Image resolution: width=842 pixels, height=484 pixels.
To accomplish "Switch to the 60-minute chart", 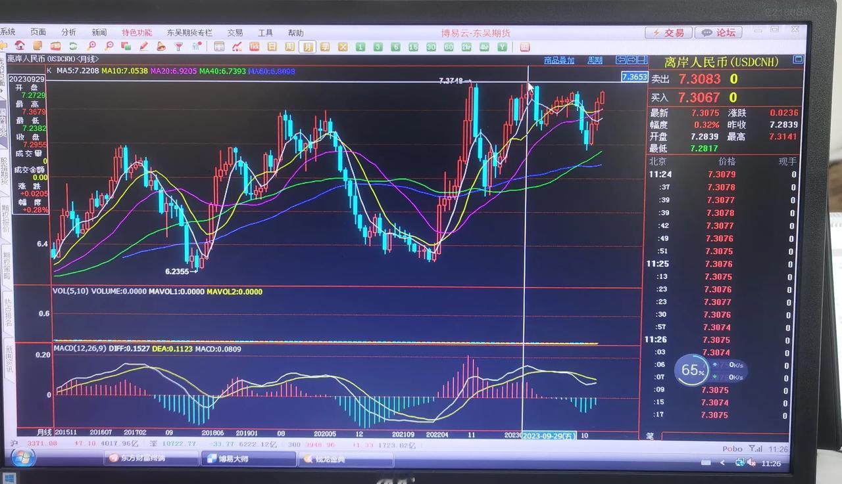I will (449, 47).
